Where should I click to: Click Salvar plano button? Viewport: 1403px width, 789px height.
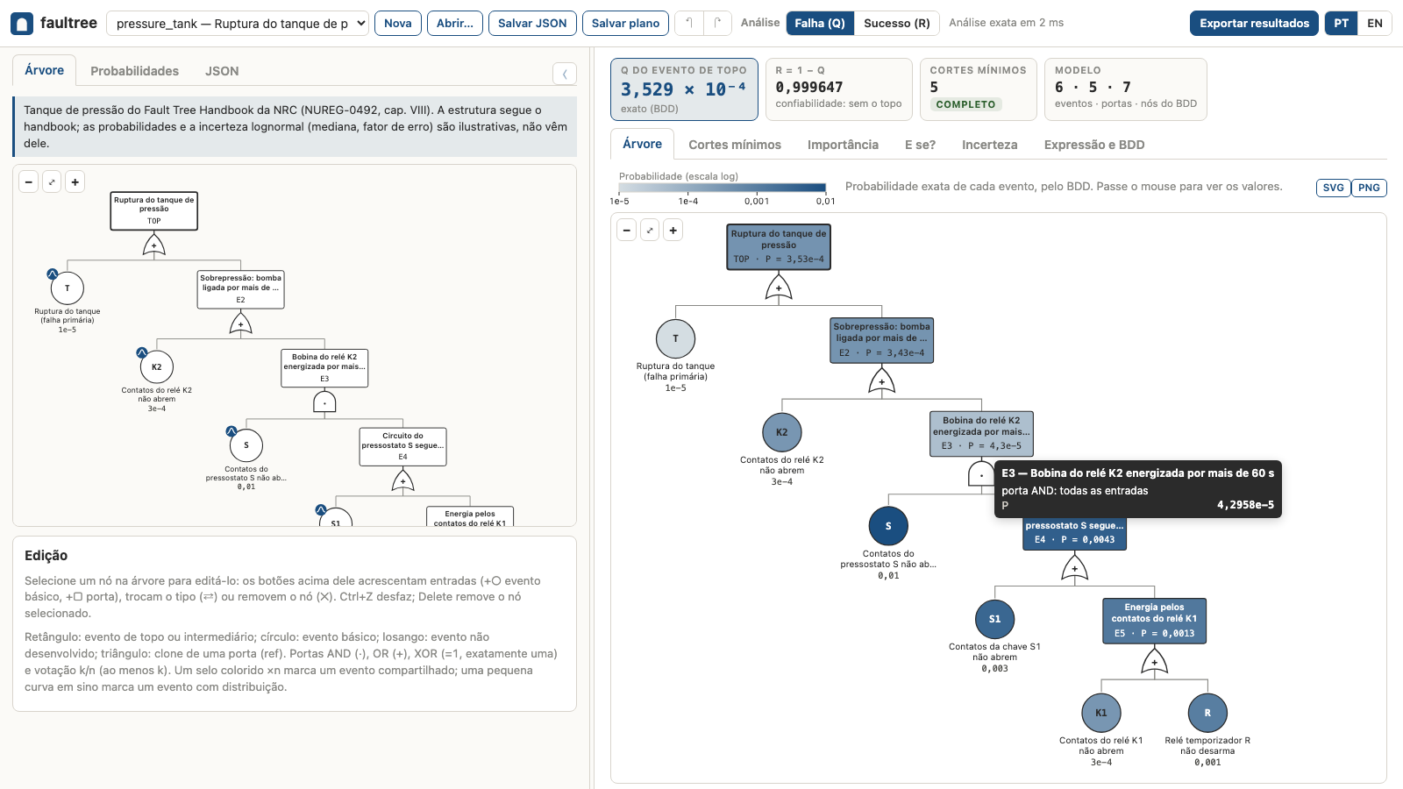pos(625,24)
